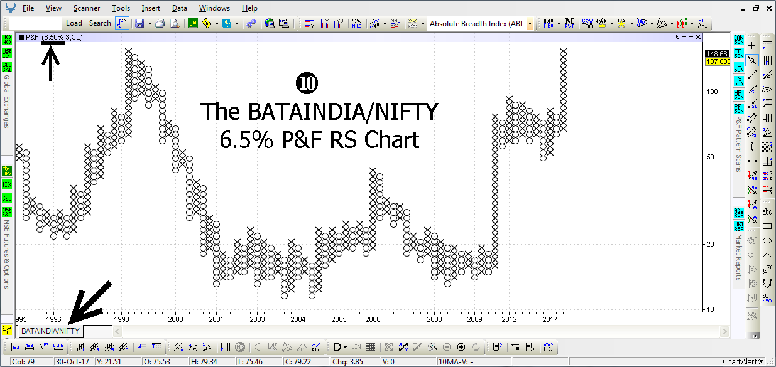Open the D periodicity dropdown
This screenshot has width=776, height=367.
point(340,347)
